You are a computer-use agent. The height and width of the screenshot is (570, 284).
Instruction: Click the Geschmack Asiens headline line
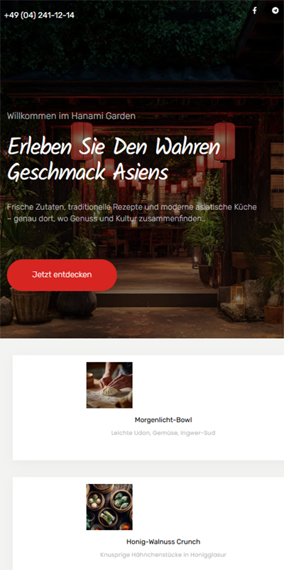(87, 172)
